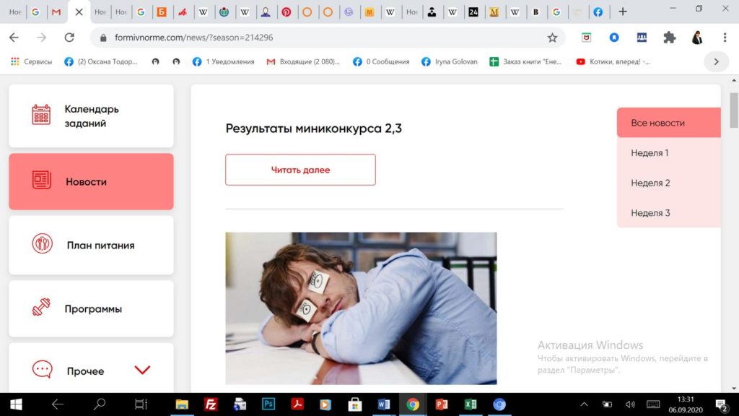
Task: Open Photoshop from the Windows taskbar
Action: [268, 404]
